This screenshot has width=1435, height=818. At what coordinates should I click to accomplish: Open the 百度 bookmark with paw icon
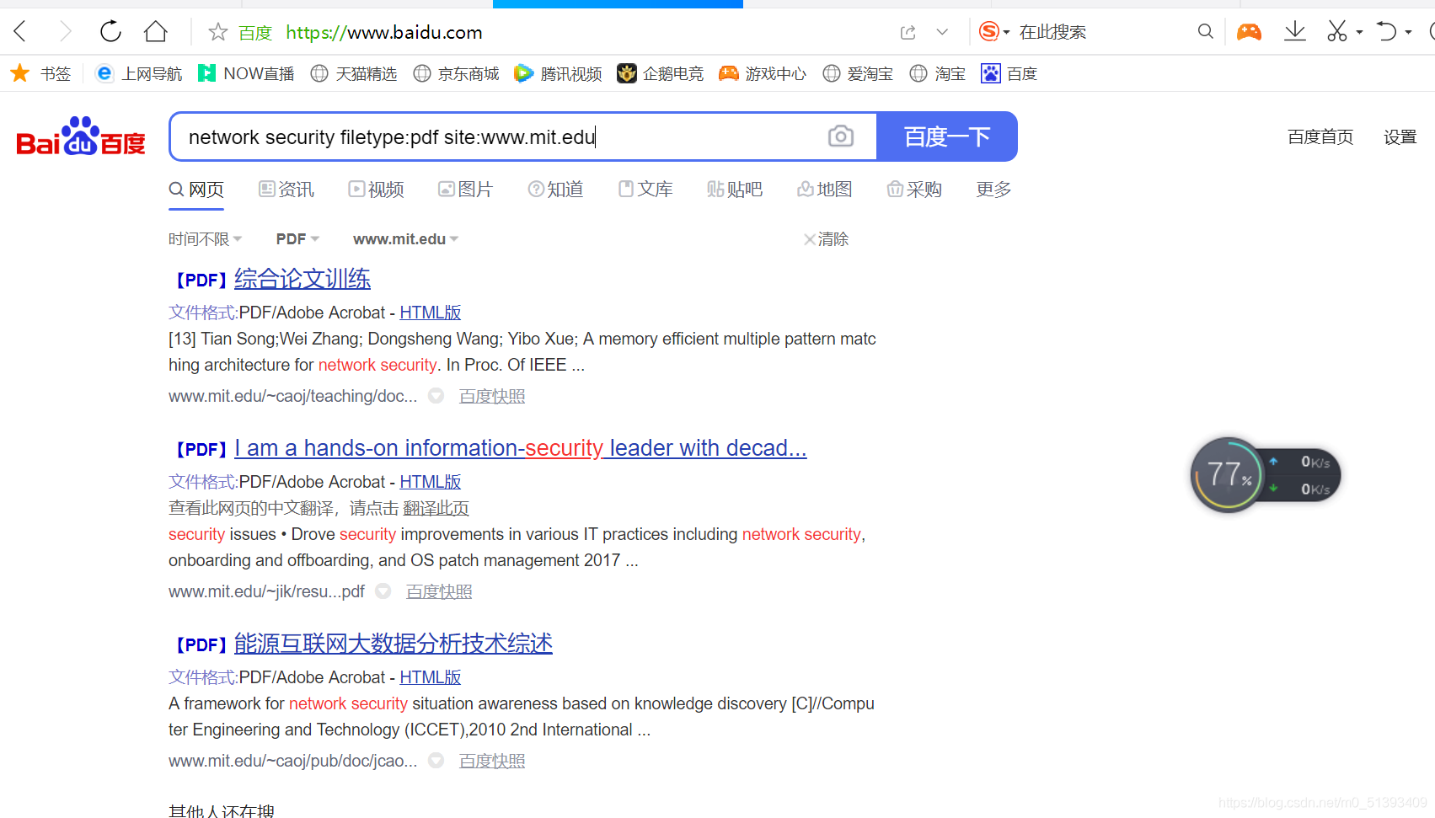[x=1009, y=74]
